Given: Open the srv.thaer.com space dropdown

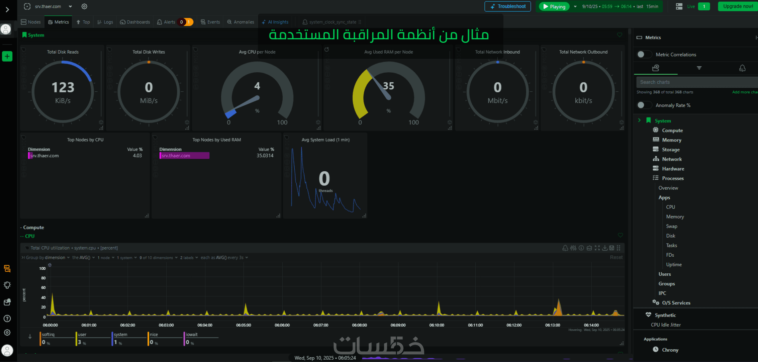Looking at the screenshot, I should click(x=70, y=6).
